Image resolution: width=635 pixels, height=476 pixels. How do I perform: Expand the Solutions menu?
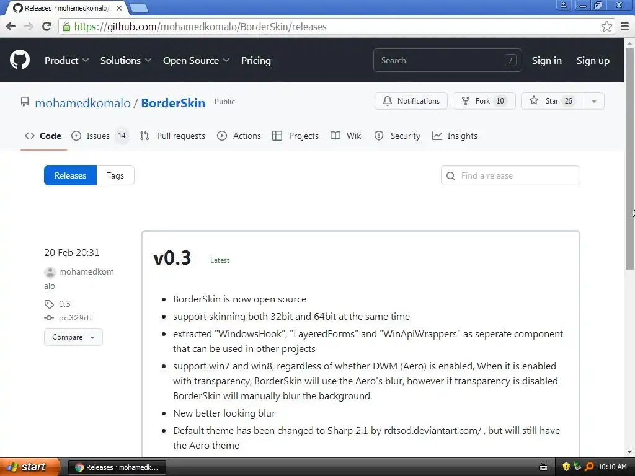coord(125,60)
